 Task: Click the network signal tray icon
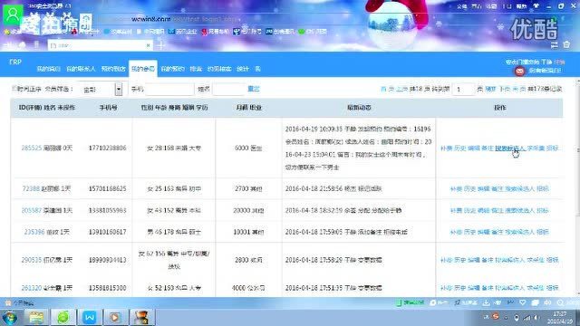point(527,318)
